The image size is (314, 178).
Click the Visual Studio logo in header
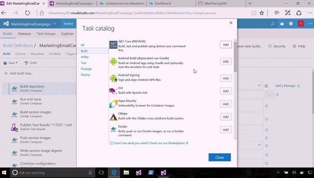click(6, 24)
